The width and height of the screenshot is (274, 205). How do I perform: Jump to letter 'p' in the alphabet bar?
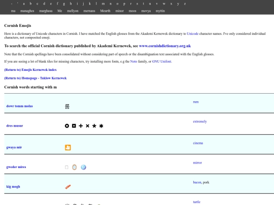click(124, 4)
